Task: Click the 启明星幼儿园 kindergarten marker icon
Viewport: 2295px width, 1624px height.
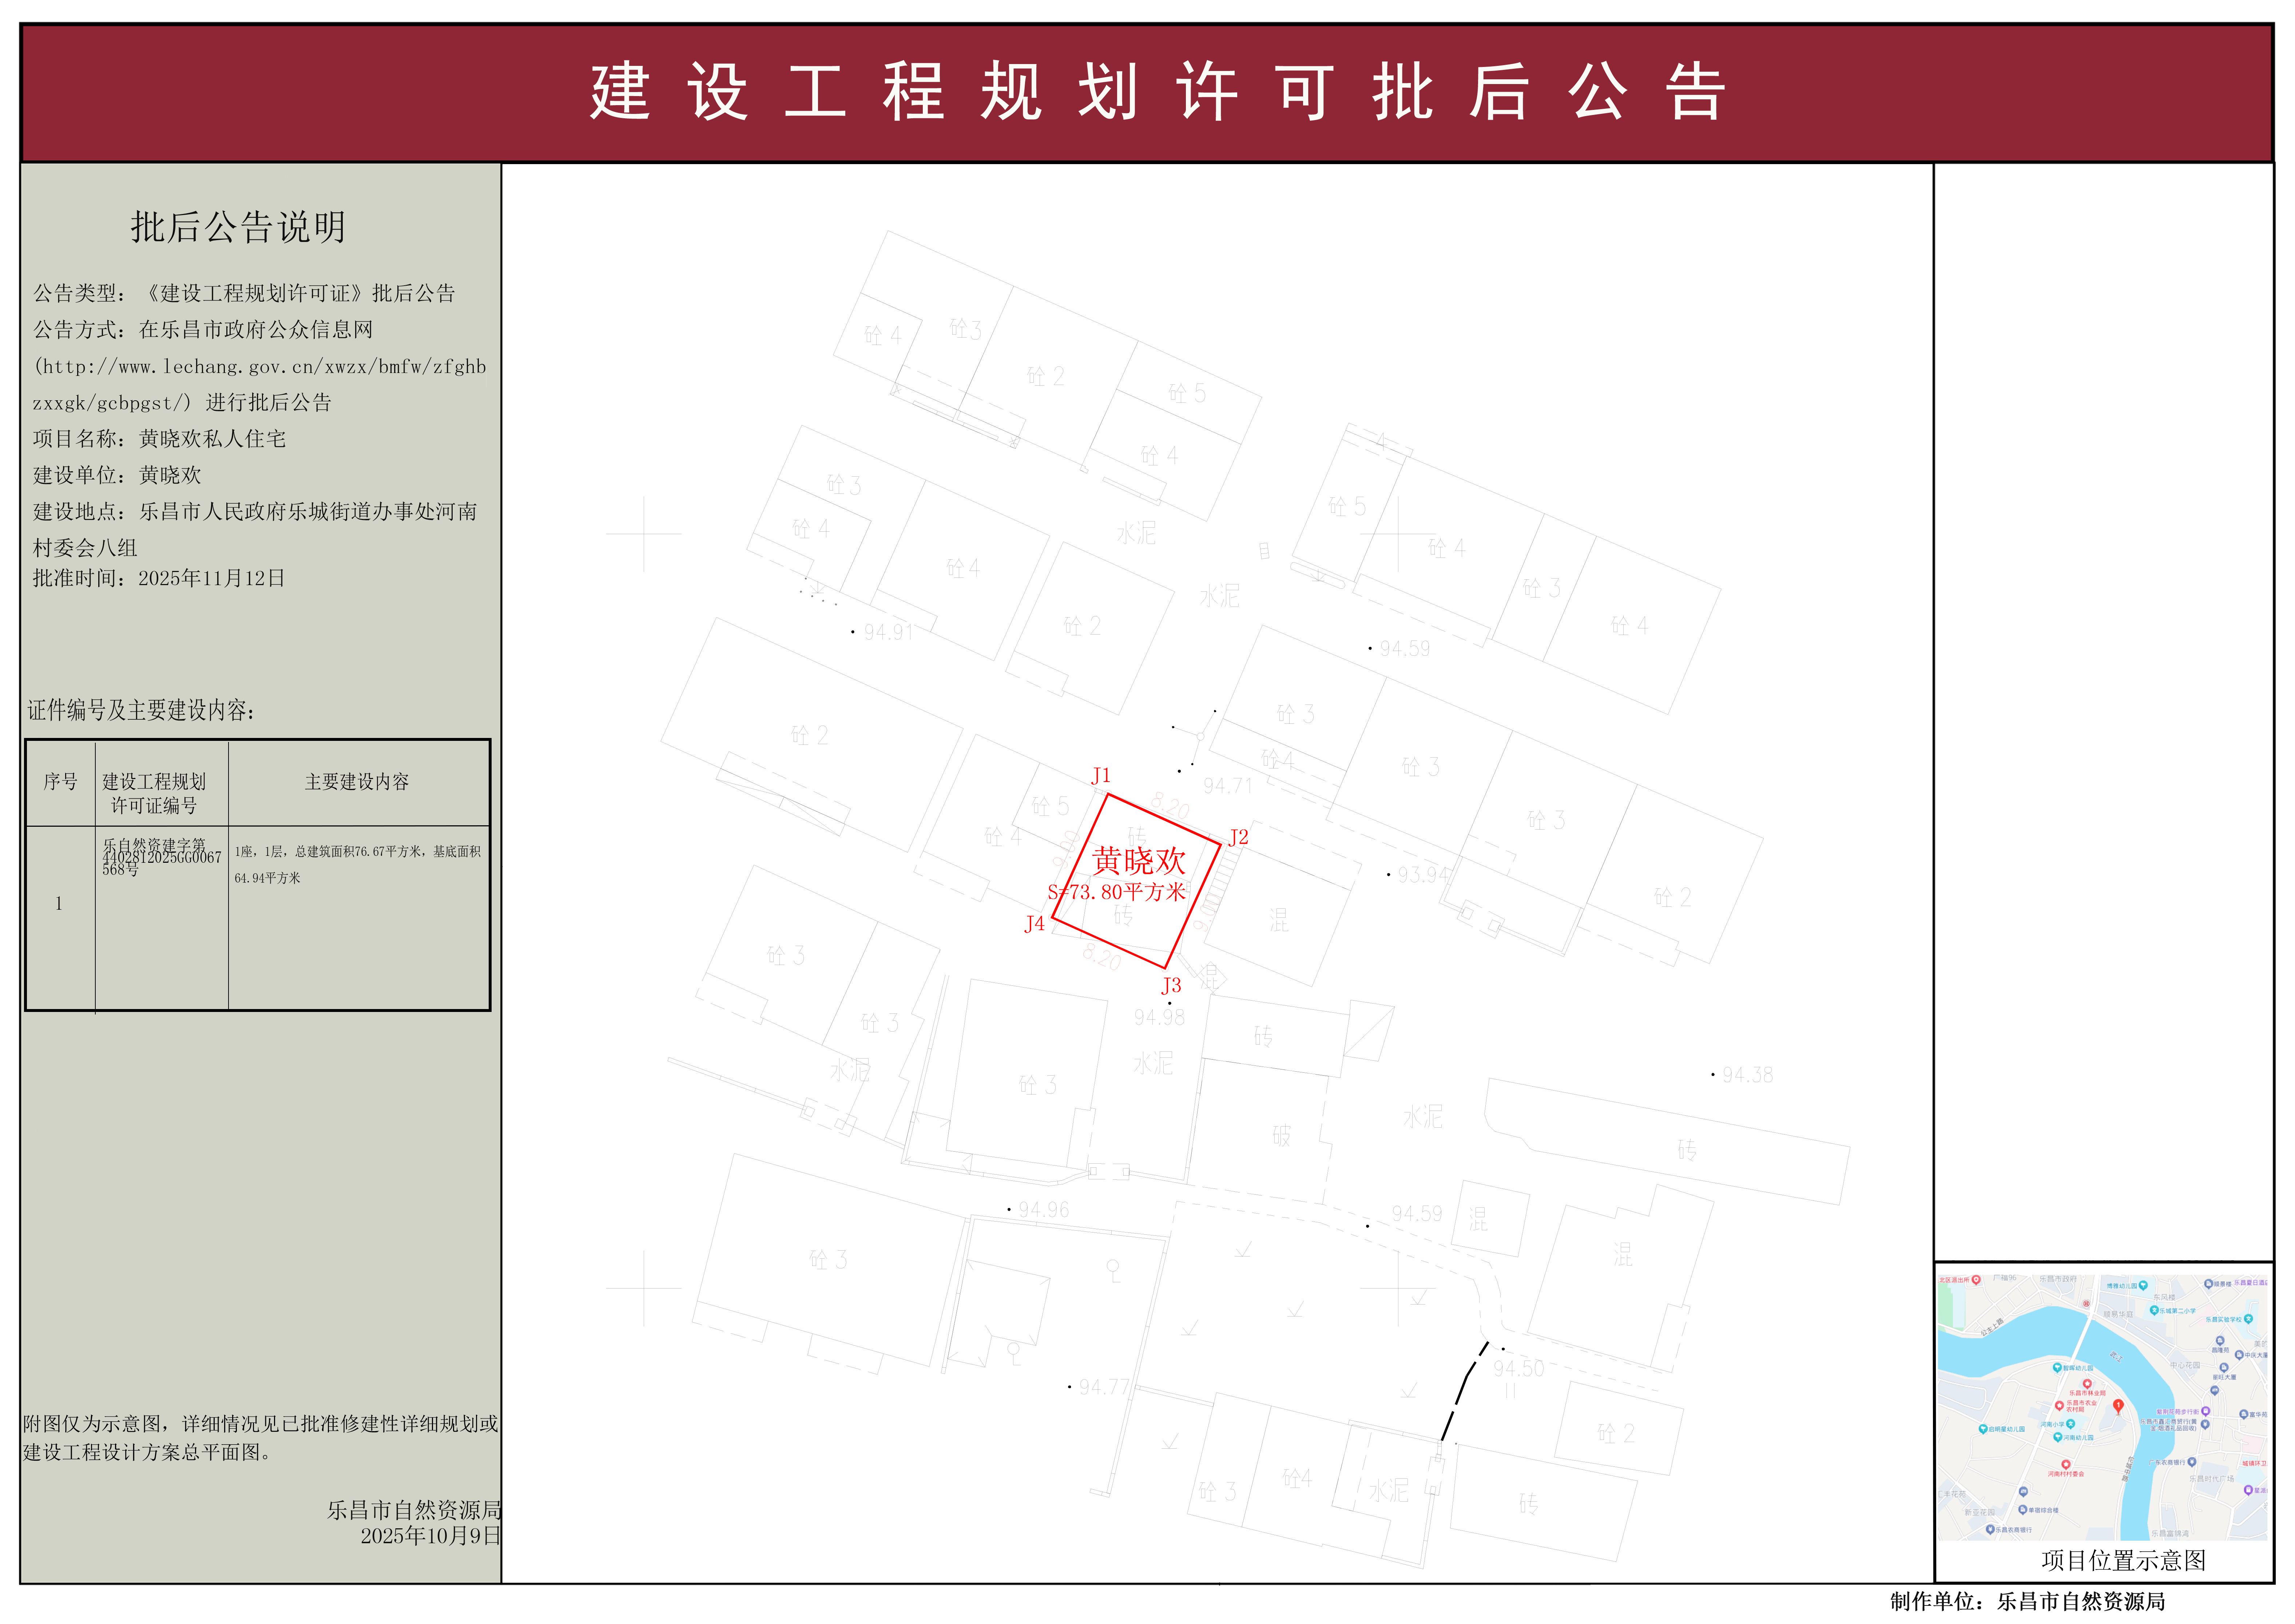Action: coord(1983,1429)
